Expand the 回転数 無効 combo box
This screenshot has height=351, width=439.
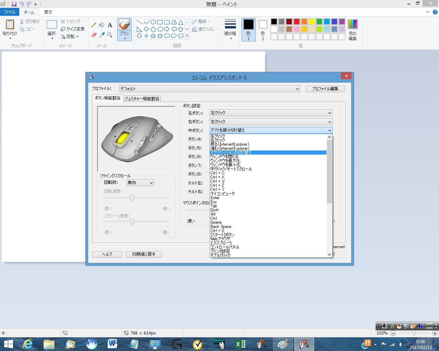click(140, 183)
